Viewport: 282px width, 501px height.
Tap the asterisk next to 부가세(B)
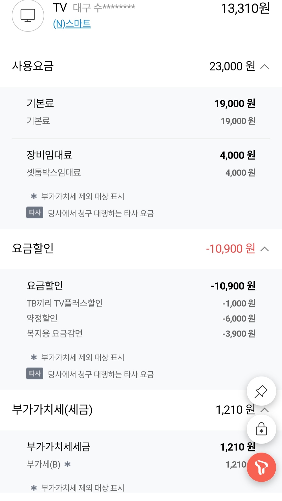pos(68,464)
